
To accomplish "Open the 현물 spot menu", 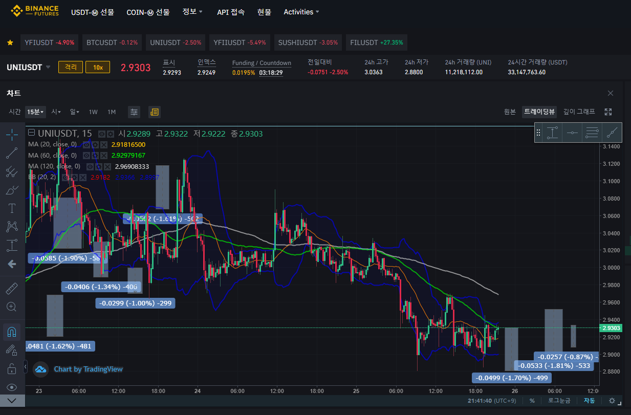I will 264,11.
